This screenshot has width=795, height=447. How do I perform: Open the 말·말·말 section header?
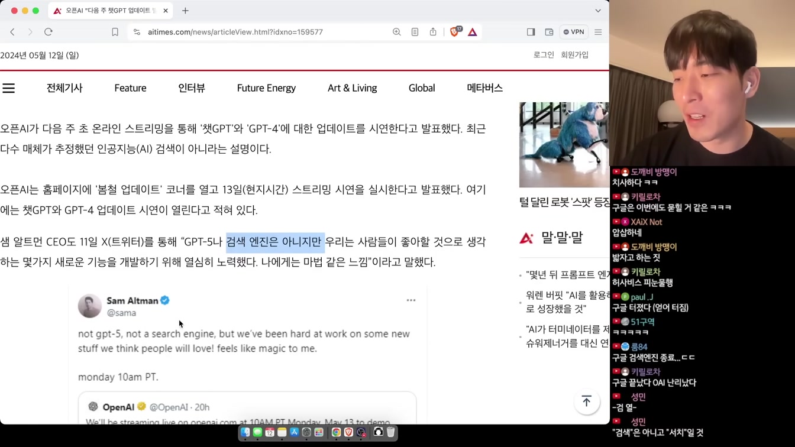561,238
